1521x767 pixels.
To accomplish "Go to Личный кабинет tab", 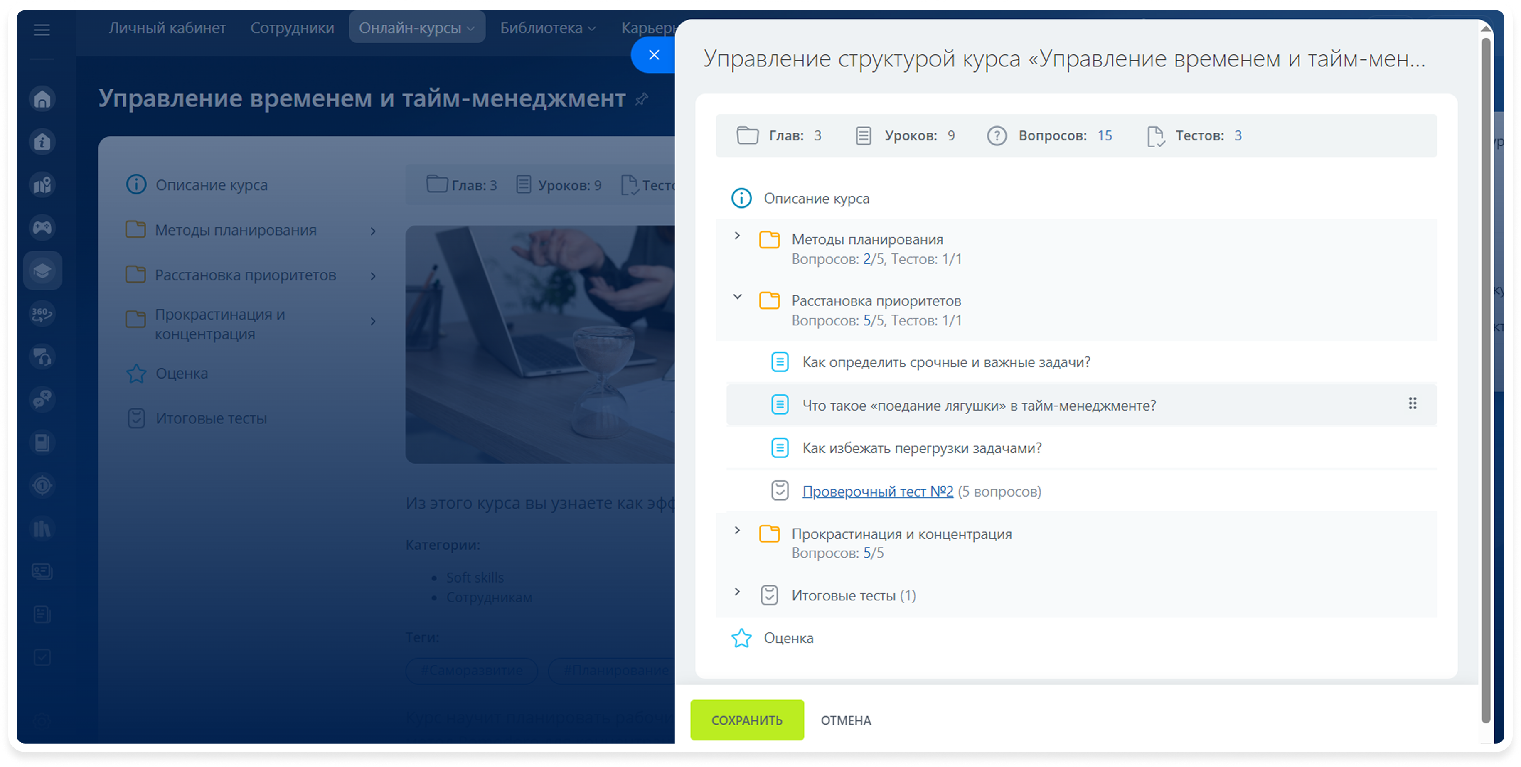I will (x=167, y=28).
